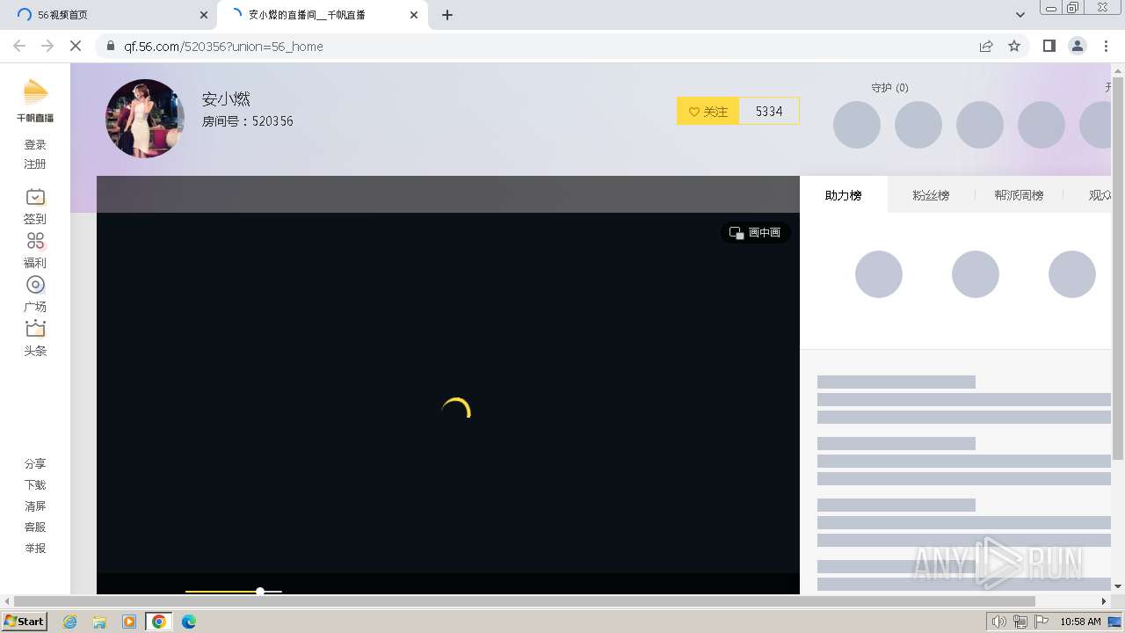Open the 广场 square icon

(35, 285)
